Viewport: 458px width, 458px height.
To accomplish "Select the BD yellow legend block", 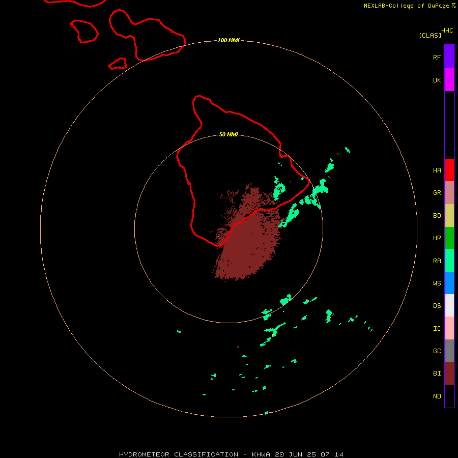I will coord(449,215).
